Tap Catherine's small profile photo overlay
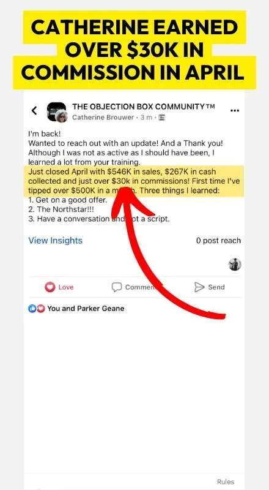The image size is (269, 490). pos(61,116)
